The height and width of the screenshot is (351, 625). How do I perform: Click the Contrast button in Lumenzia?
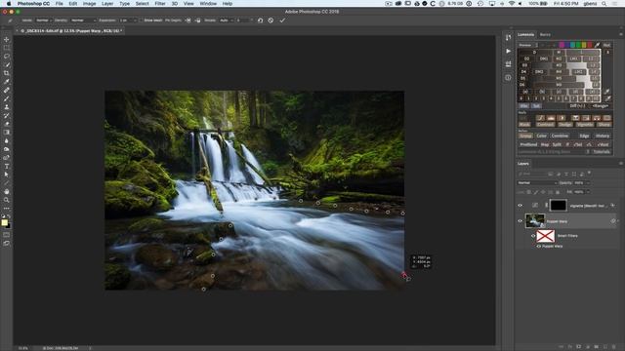point(545,125)
